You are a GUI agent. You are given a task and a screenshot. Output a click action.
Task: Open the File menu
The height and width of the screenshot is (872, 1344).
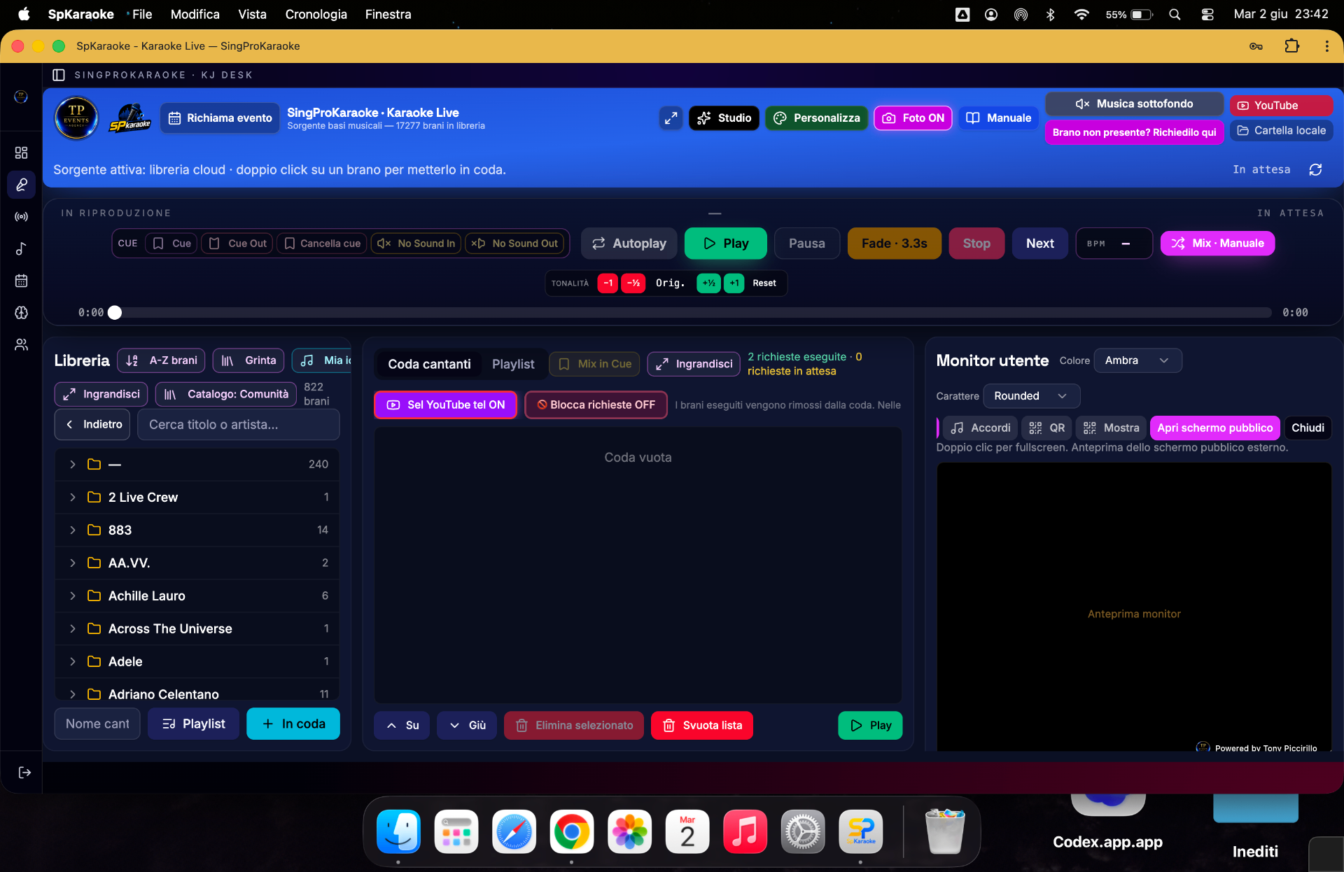pyautogui.click(x=142, y=15)
